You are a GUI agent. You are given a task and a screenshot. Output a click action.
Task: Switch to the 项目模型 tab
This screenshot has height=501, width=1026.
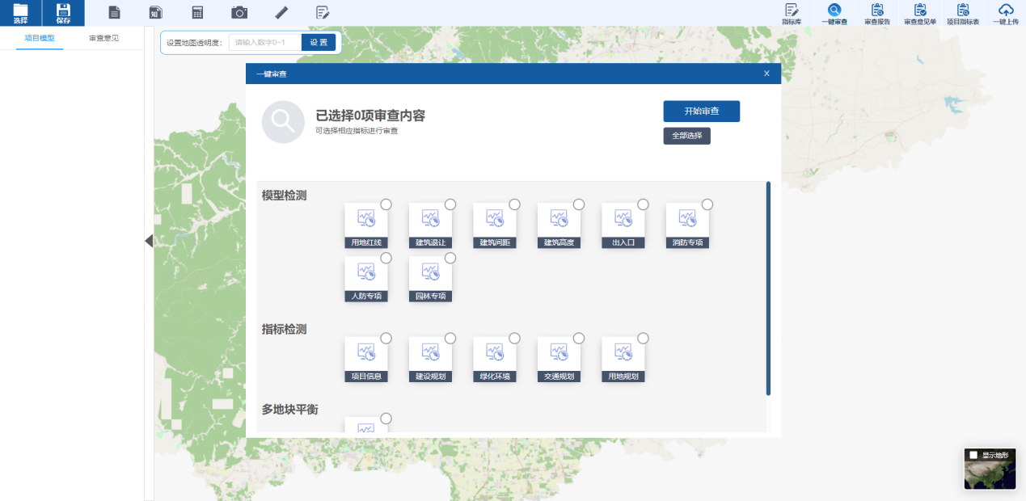tap(40, 38)
